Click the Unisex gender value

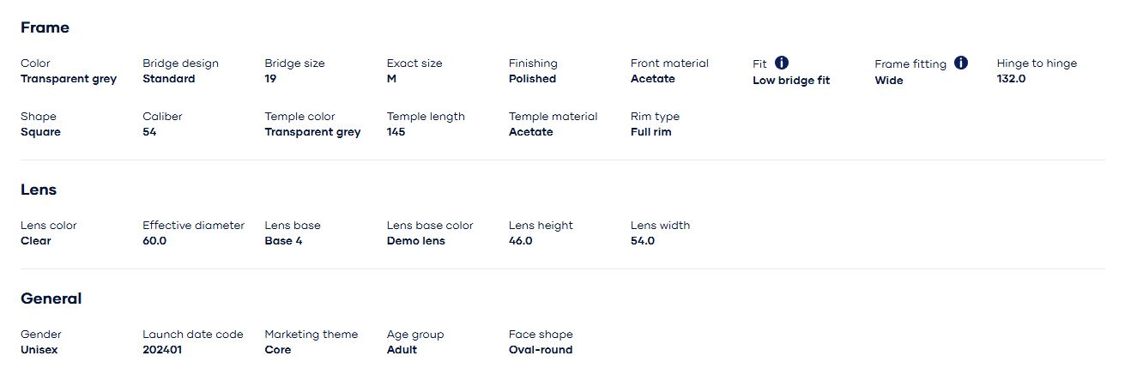(x=39, y=350)
